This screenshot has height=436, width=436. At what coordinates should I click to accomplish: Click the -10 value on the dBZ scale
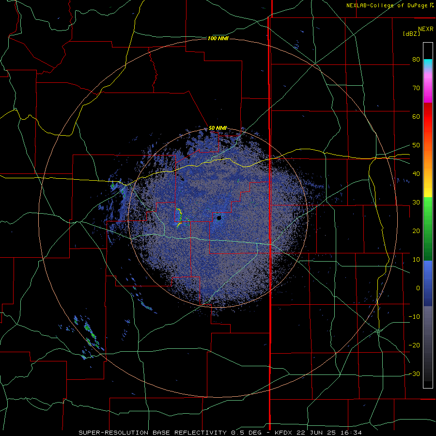point(414,317)
